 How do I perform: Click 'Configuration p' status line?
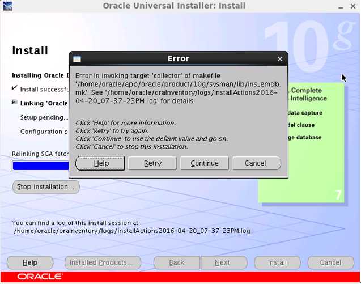44,132
